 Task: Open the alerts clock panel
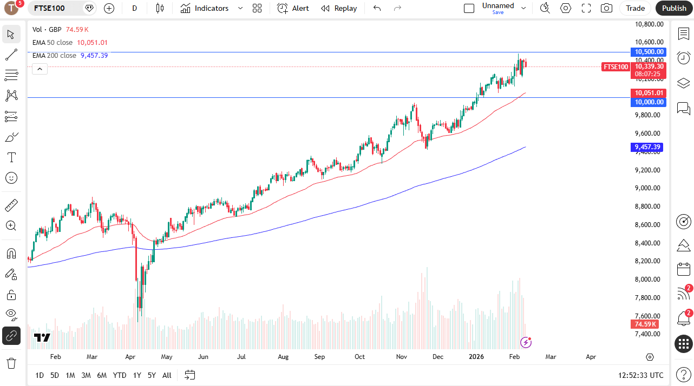(684, 58)
